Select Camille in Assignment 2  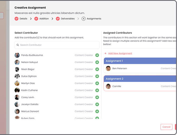117,86
